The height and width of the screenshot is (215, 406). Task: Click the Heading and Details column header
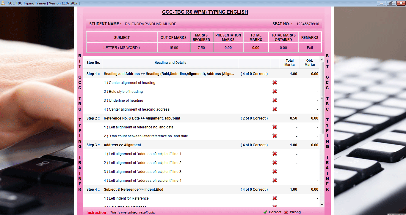click(x=170, y=63)
